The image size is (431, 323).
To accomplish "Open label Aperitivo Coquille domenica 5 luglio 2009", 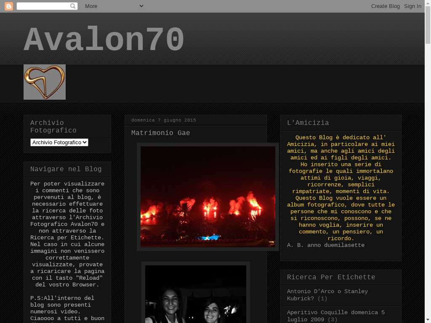I will 335,316.
